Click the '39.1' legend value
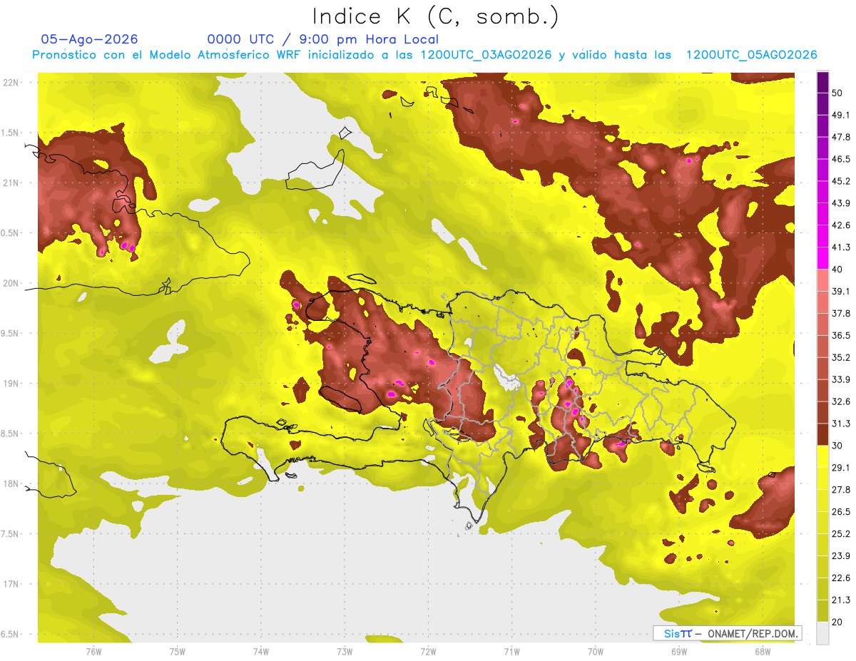Screen dimensions: 856x661 click(841, 291)
